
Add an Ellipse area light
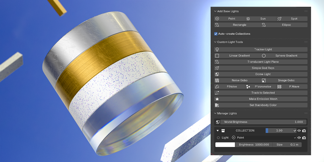pos(284,25)
